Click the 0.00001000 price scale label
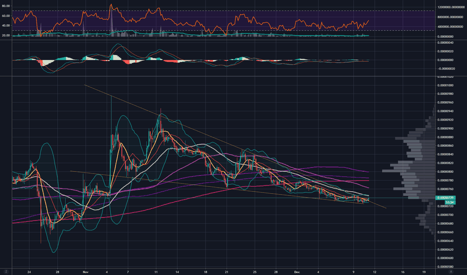Image resolution: width=467 pixels, height=275 pixels. click(445, 85)
